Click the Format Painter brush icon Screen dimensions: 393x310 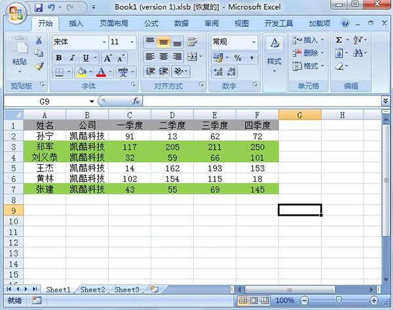tap(39, 66)
